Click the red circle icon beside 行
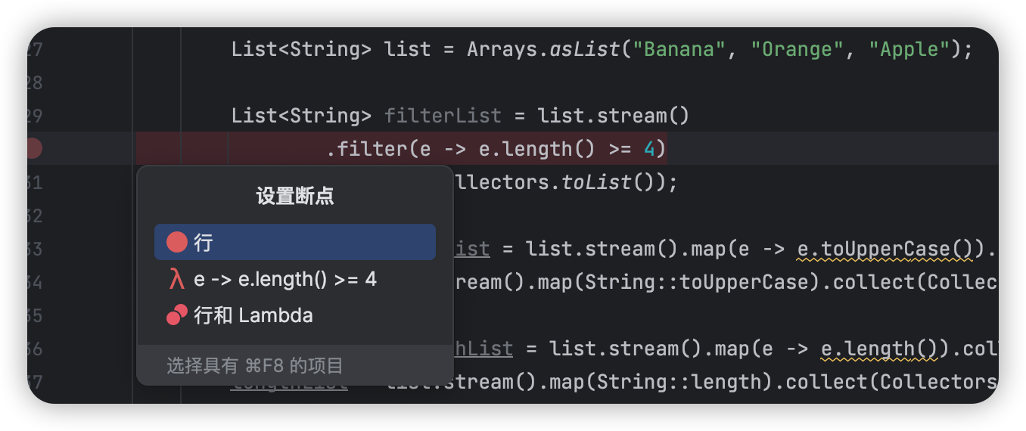1026x431 pixels. point(177,242)
